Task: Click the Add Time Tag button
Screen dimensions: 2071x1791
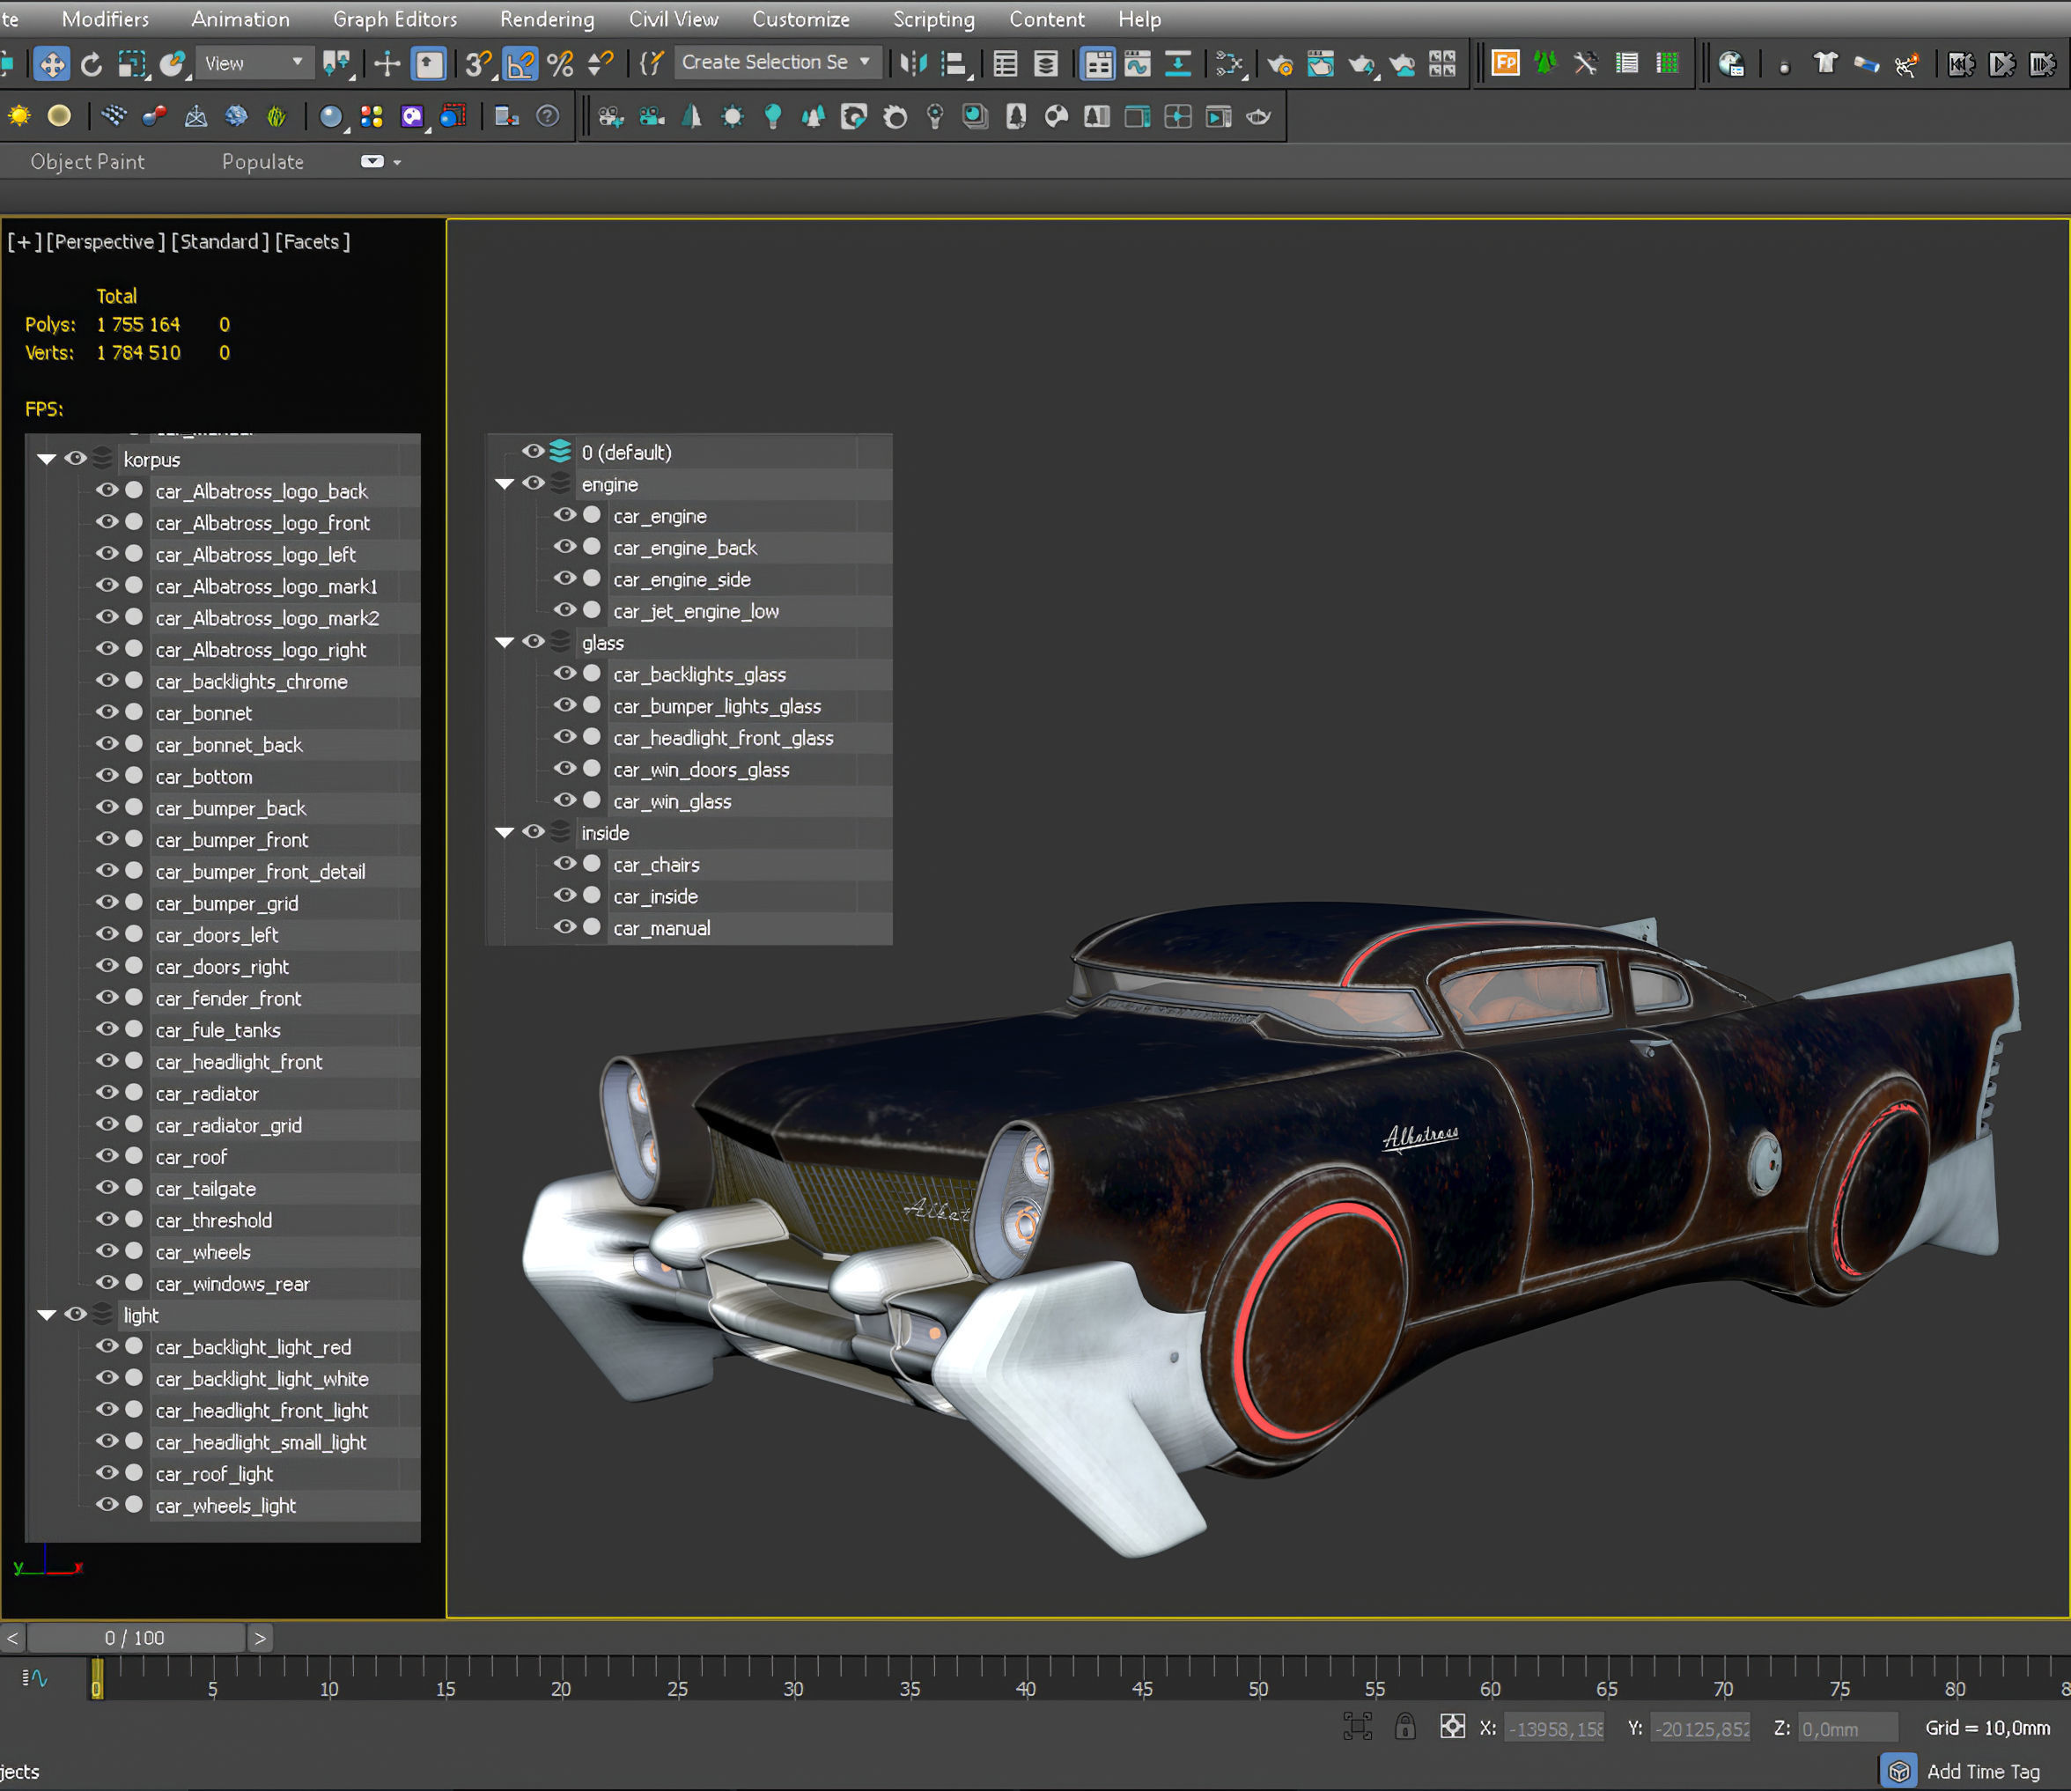Action: [1983, 1771]
